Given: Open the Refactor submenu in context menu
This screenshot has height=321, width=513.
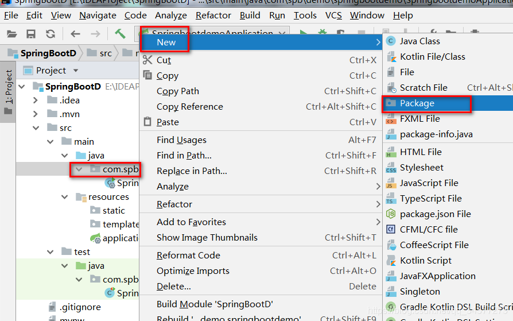Looking at the screenshot, I should [261, 204].
